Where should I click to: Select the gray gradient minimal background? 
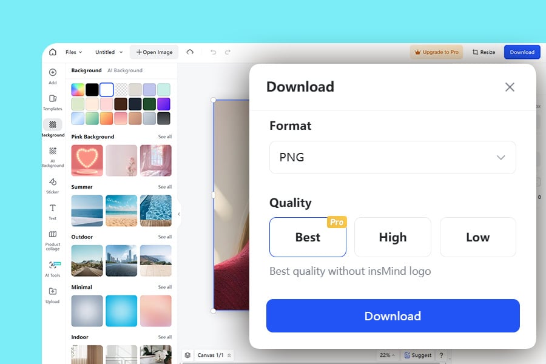click(87, 311)
